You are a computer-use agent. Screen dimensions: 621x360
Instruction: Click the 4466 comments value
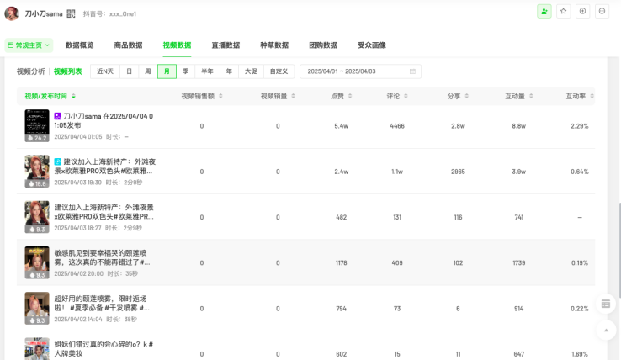[x=397, y=126]
